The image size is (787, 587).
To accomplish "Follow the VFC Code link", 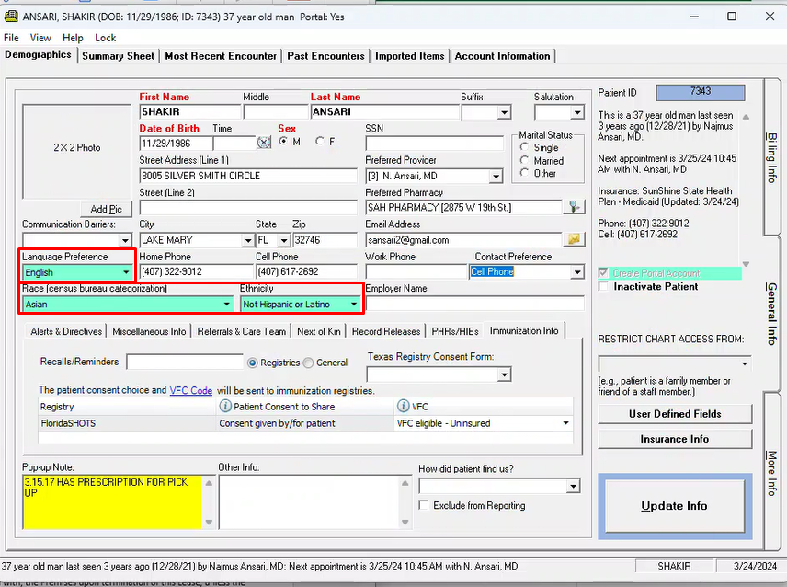I will point(190,390).
